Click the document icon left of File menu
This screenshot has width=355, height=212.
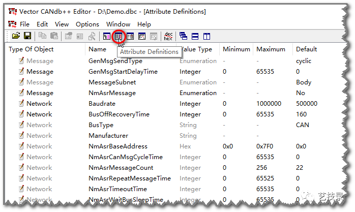click(x=12, y=24)
